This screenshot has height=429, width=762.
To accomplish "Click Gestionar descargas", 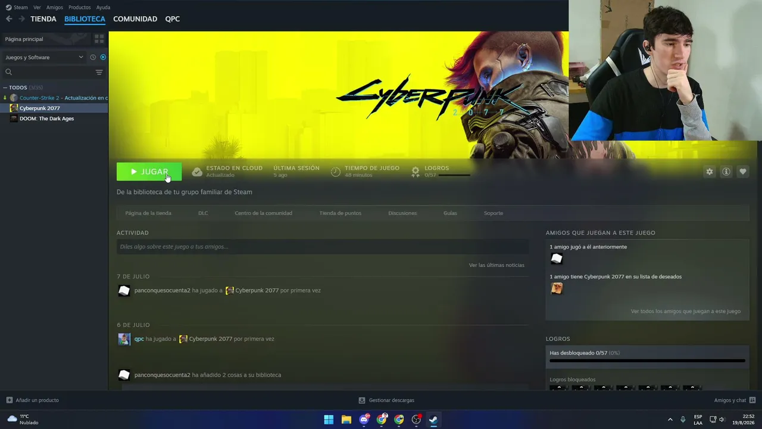I will tap(391, 400).
